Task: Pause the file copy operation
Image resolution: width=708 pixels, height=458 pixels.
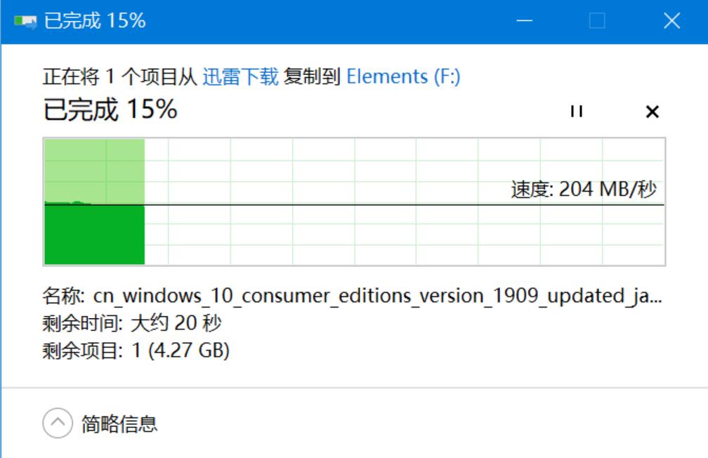Action: point(577,112)
